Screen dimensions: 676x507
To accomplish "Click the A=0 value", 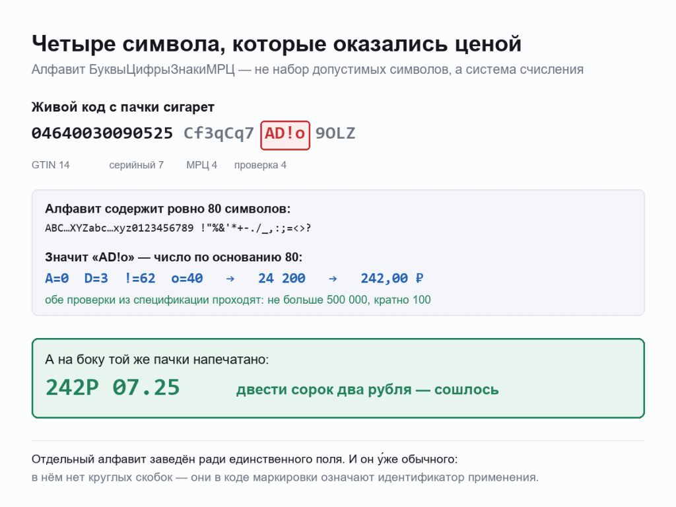I will 57,278.
